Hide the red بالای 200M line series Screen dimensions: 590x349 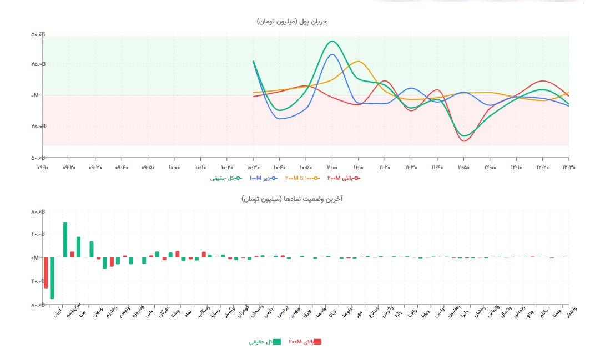tap(344, 178)
